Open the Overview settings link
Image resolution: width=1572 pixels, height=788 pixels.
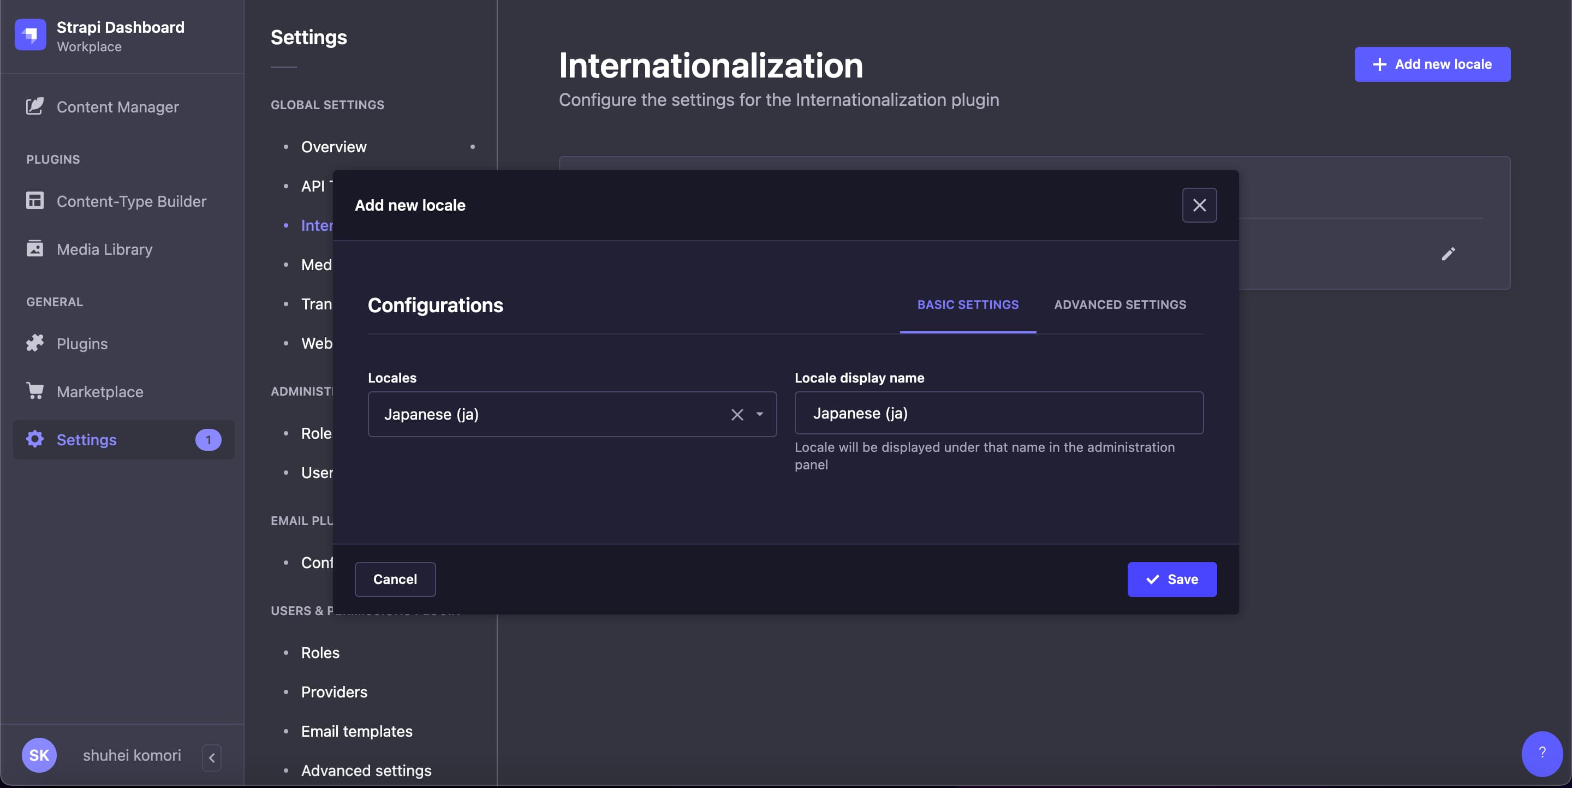pyautogui.click(x=334, y=146)
